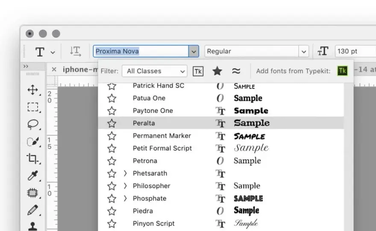Click the green Typekit add fonts icon
Screen dimensions: 376x231
[x=342, y=71]
